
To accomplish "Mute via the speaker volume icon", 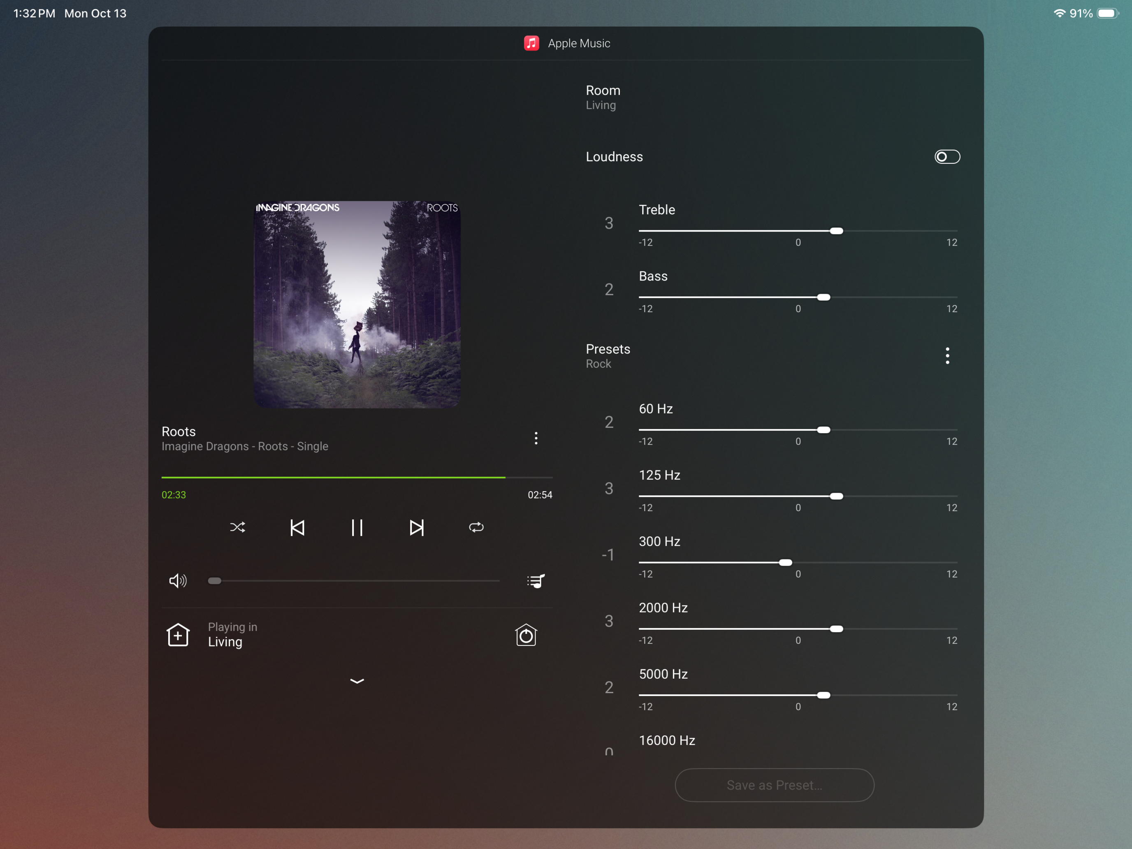I will coord(178,581).
